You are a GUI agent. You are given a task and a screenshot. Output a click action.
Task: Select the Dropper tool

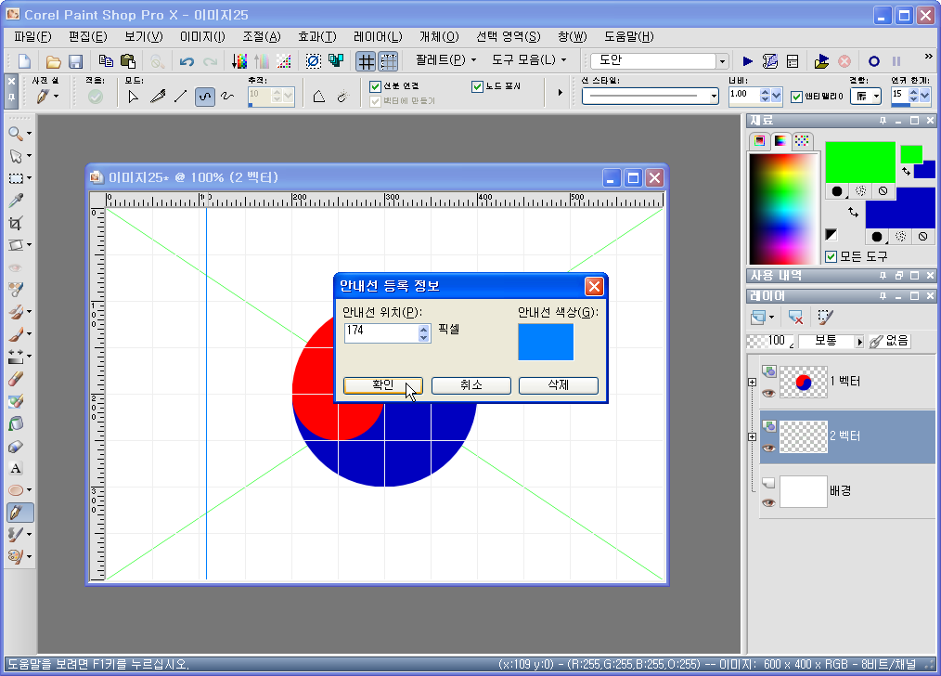pos(16,200)
